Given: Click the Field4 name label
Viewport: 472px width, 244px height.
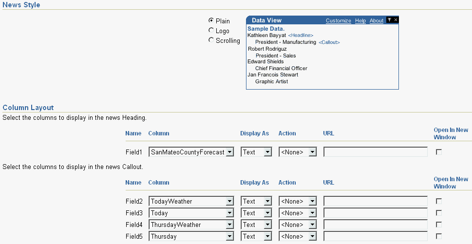Looking at the screenshot, I should [x=134, y=225].
